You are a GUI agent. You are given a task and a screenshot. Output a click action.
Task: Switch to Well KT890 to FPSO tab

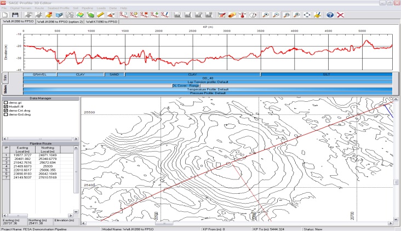(x=101, y=22)
